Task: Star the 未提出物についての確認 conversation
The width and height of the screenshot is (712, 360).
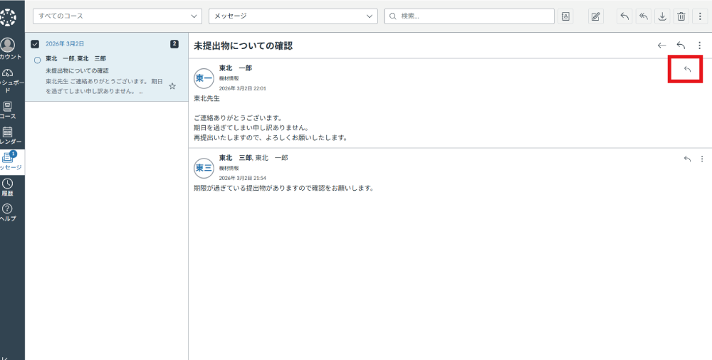Action: click(172, 86)
